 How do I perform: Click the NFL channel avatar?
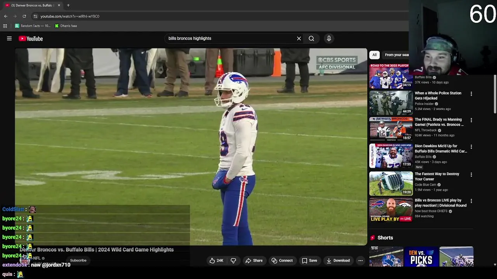point(25,260)
